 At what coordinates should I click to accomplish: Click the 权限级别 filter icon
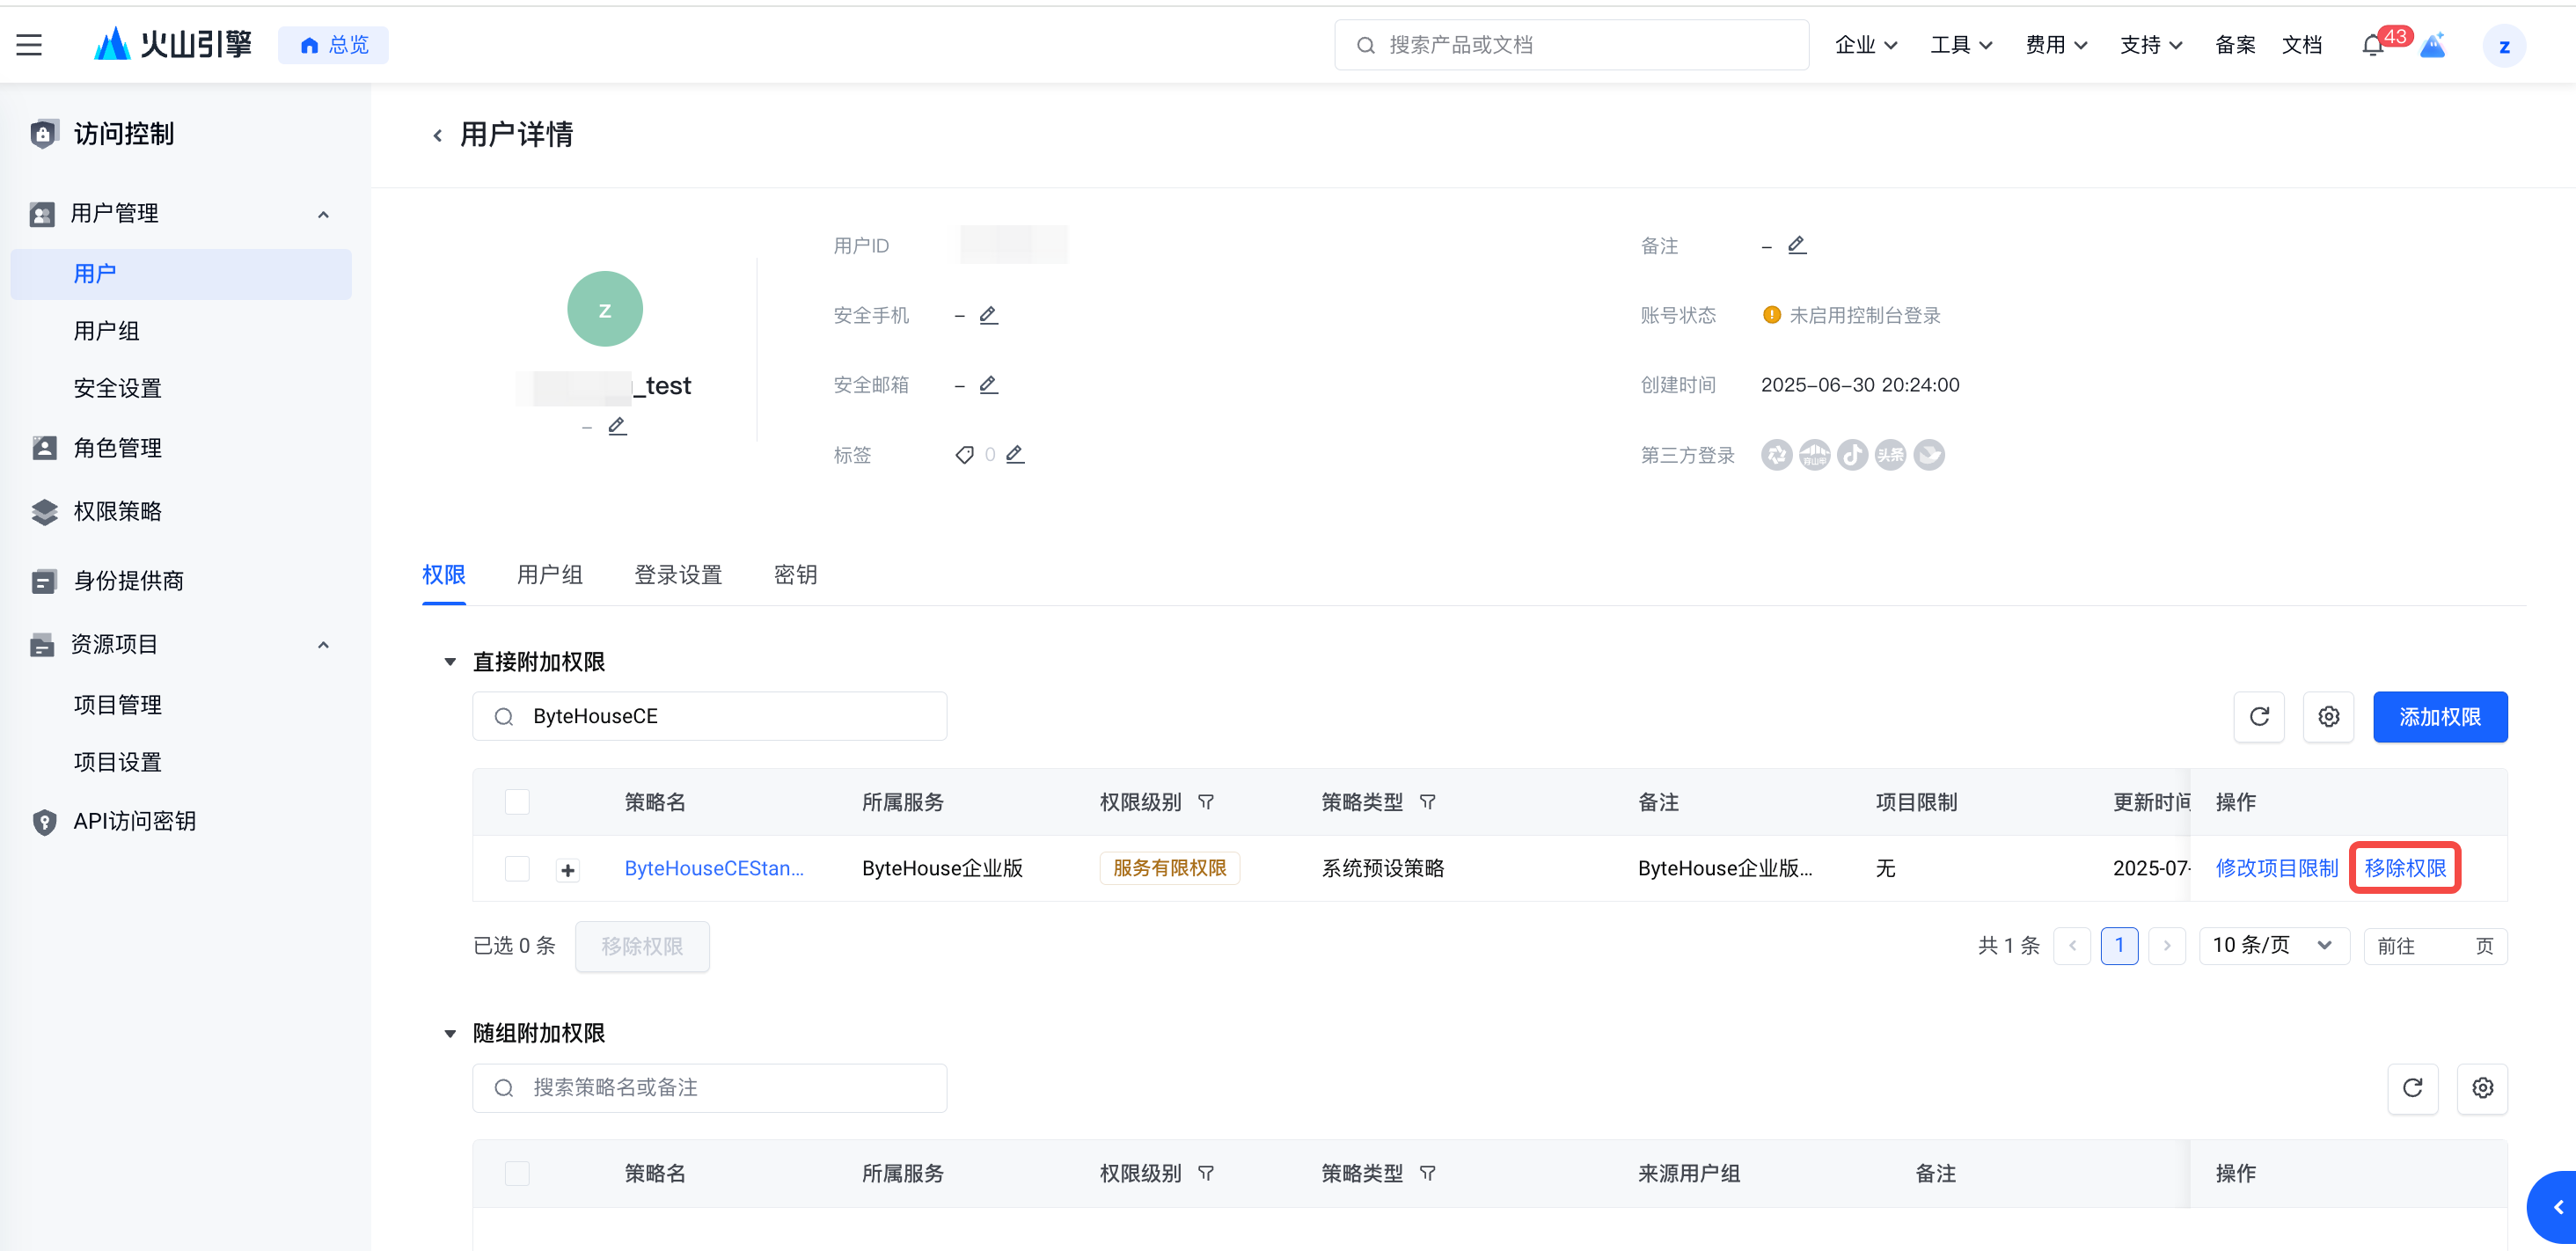click(x=1206, y=802)
